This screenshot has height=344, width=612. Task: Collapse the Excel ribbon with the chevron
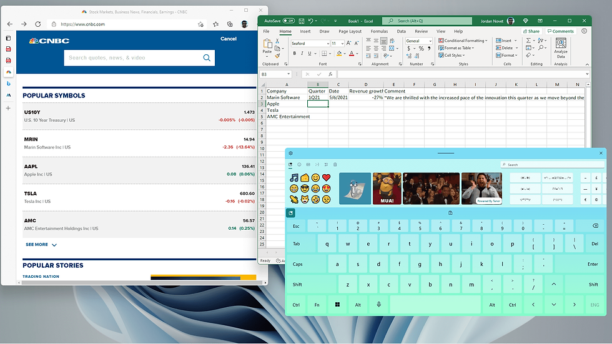click(587, 64)
